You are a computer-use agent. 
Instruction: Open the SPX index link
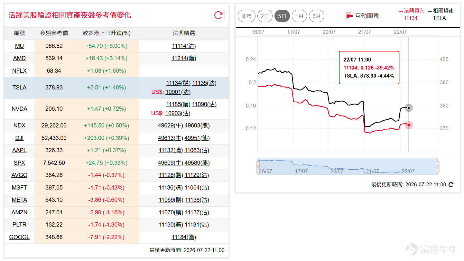[x=19, y=163]
